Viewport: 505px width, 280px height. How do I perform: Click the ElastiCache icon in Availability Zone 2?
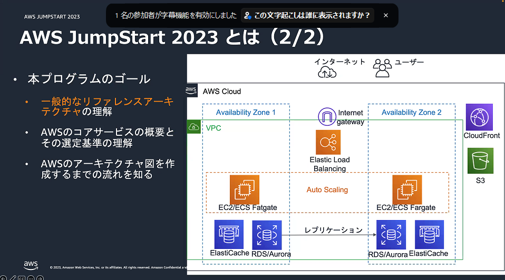click(x=429, y=234)
